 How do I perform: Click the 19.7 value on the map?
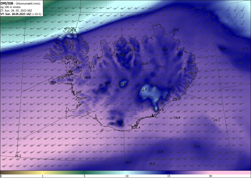[161, 67]
